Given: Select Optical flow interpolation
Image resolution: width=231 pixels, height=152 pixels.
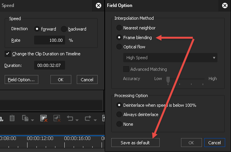Looking at the screenshot, I should tap(119, 47).
